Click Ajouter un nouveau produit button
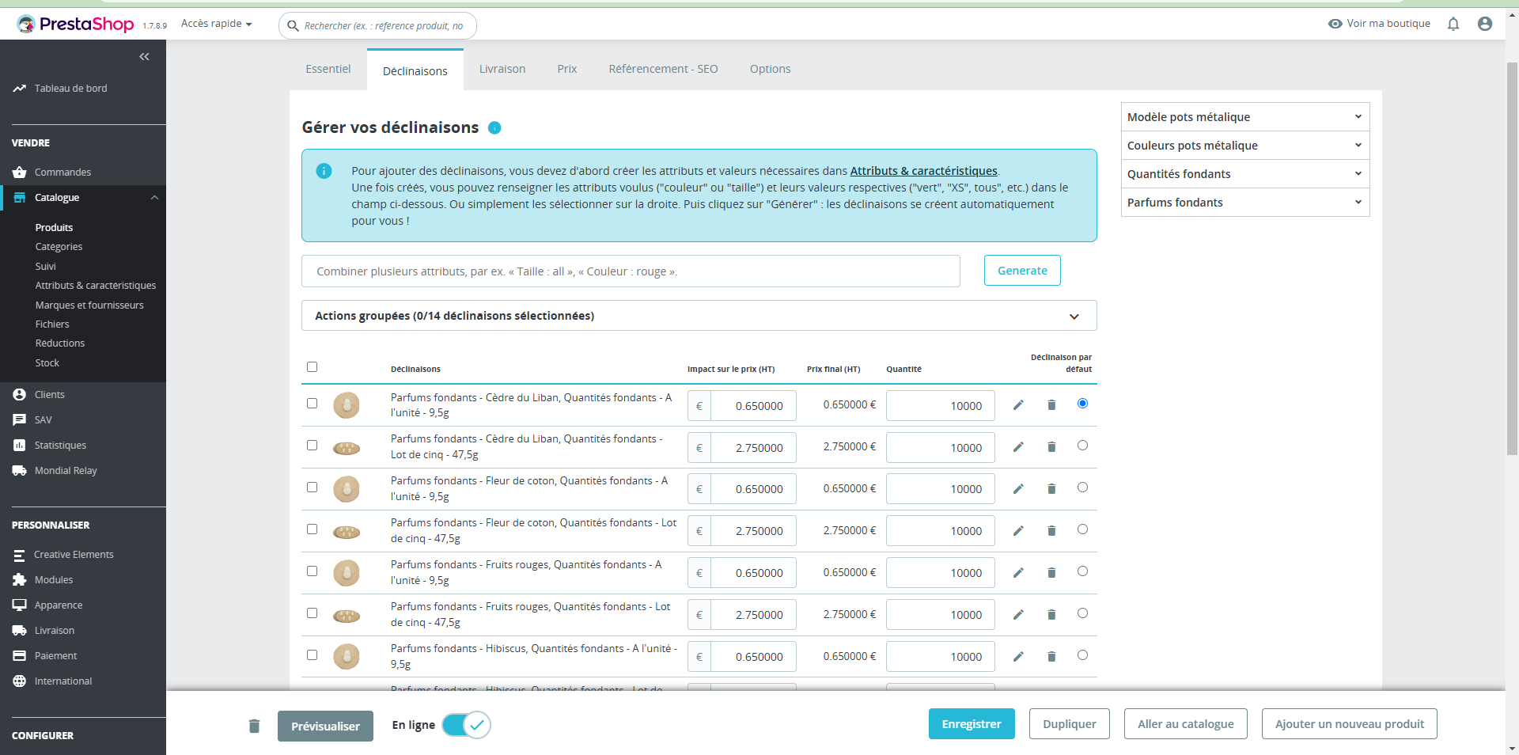The image size is (1519, 755). point(1350,724)
